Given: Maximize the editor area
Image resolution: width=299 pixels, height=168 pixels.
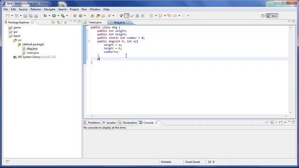Looking at the screenshot, I should [x=293, y=21].
